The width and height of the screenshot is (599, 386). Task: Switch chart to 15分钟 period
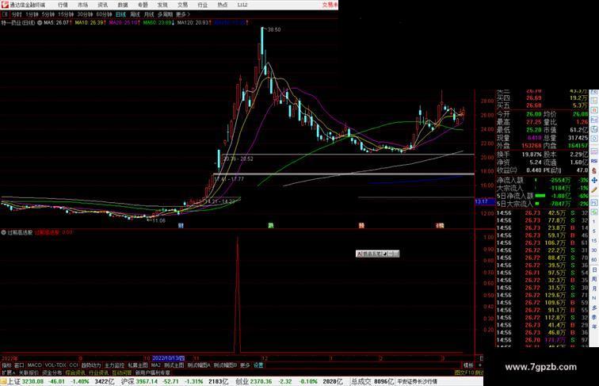[x=66, y=14]
